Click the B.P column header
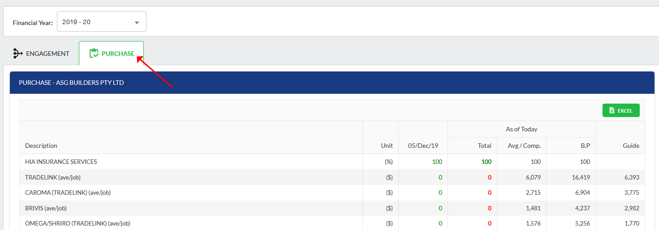The height and width of the screenshot is (230, 659). (x=585, y=146)
